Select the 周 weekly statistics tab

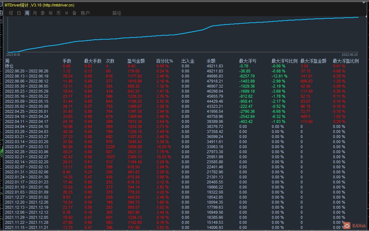(27, 13)
